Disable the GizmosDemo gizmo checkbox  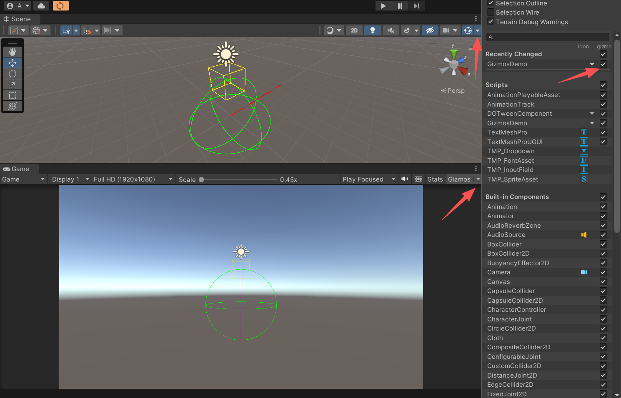[x=603, y=64]
